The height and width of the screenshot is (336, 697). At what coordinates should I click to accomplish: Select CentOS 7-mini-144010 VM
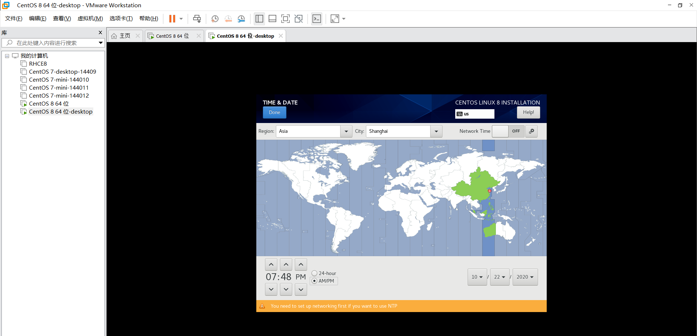click(x=59, y=80)
